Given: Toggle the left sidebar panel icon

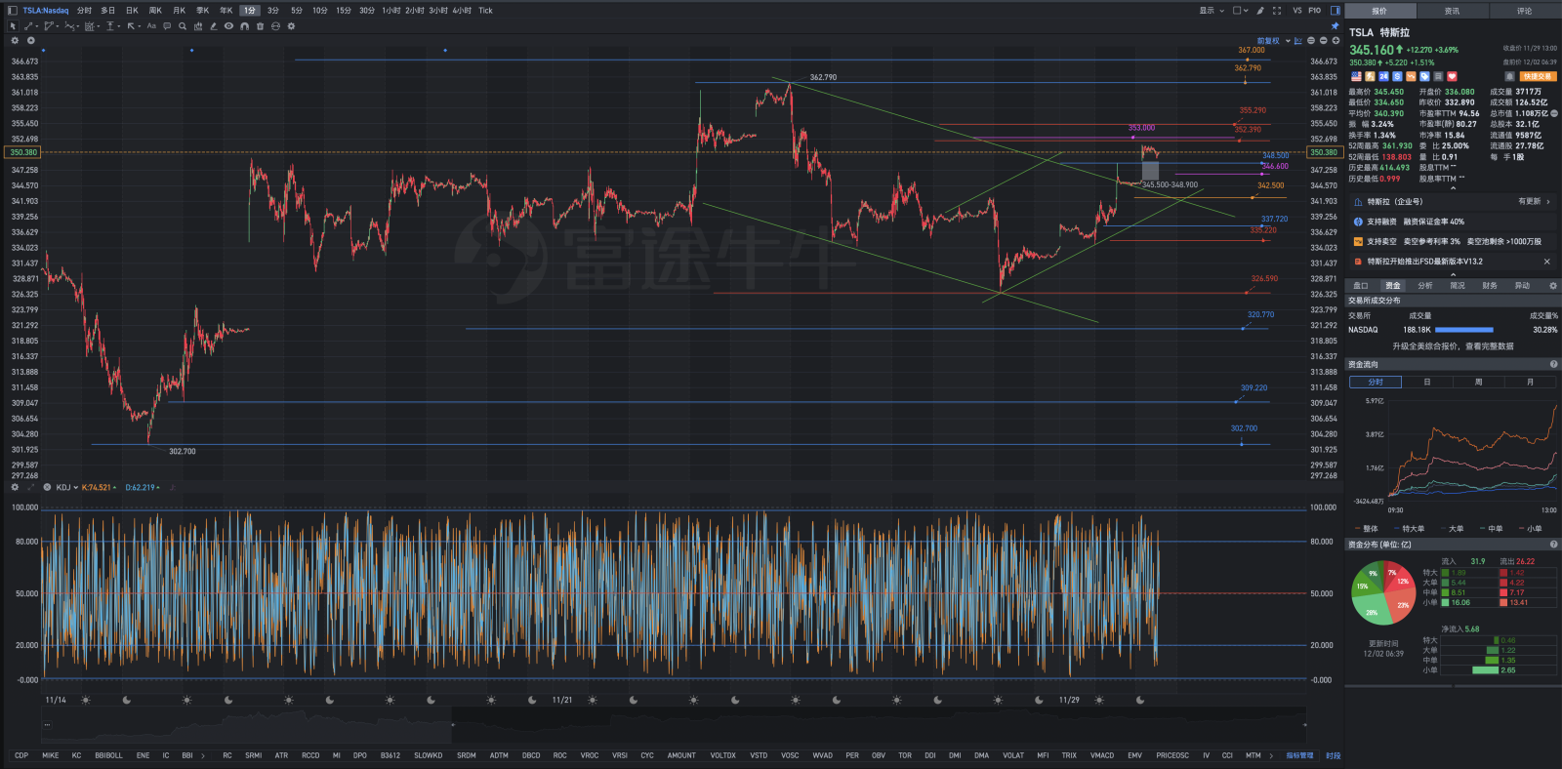Looking at the screenshot, I should (x=13, y=11).
